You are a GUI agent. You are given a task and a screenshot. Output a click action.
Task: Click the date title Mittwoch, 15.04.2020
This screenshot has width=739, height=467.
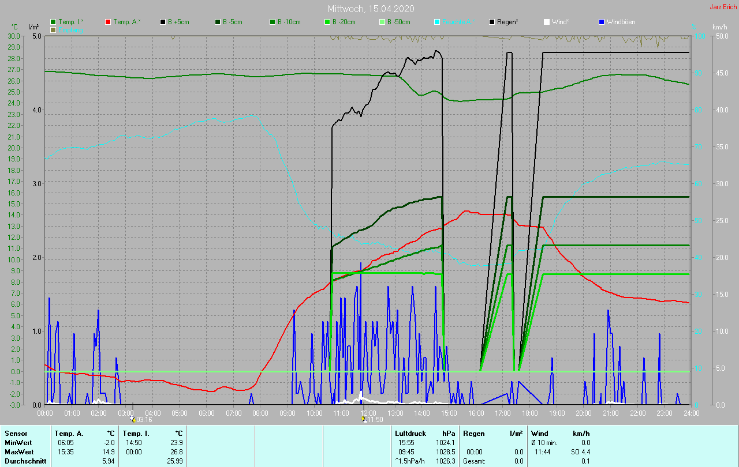(x=371, y=9)
